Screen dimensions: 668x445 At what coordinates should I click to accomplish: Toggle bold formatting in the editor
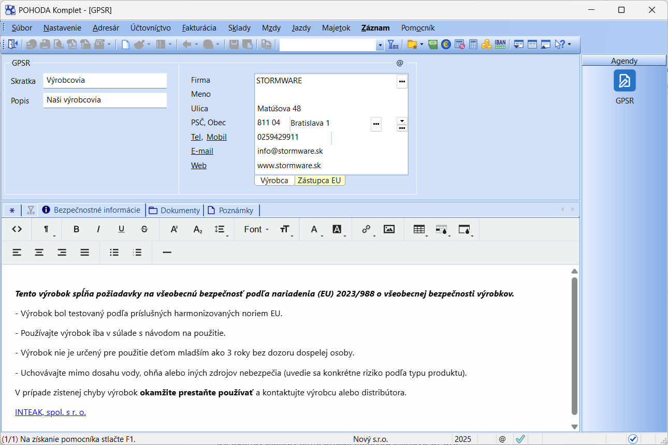[76, 229]
